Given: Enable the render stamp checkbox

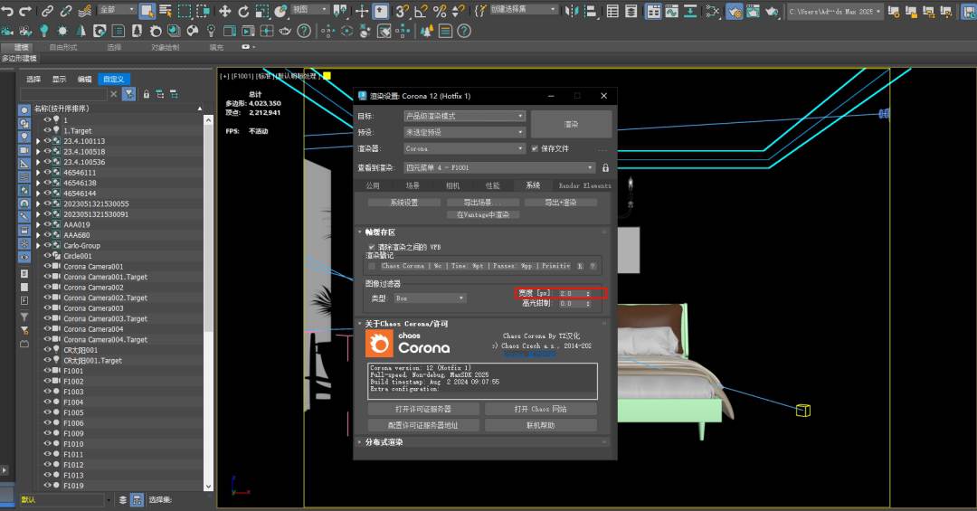Looking at the screenshot, I should pyautogui.click(x=372, y=266).
